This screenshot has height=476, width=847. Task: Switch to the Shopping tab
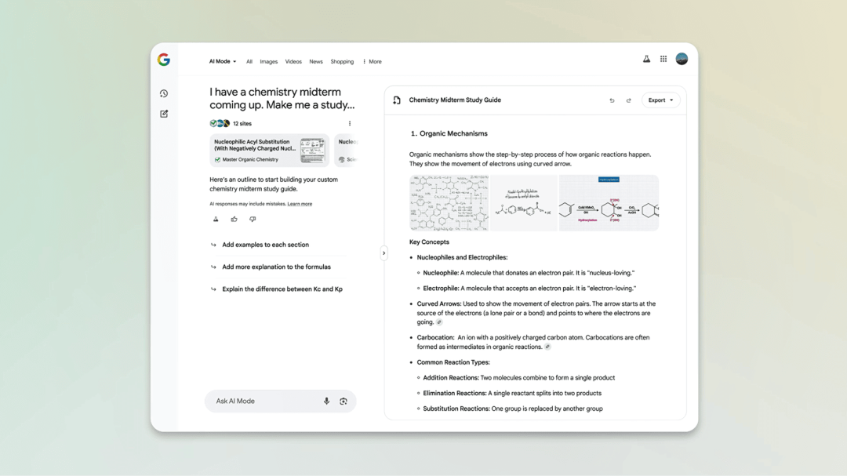click(x=342, y=62)
